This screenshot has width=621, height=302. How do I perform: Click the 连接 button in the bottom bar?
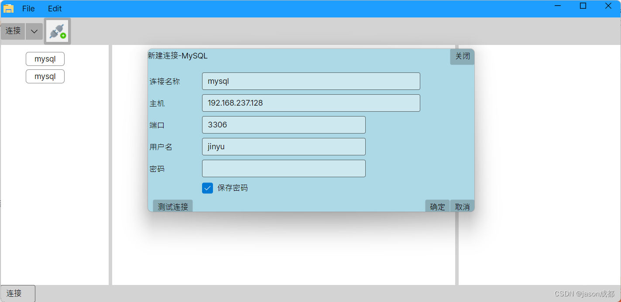[18, 293]
